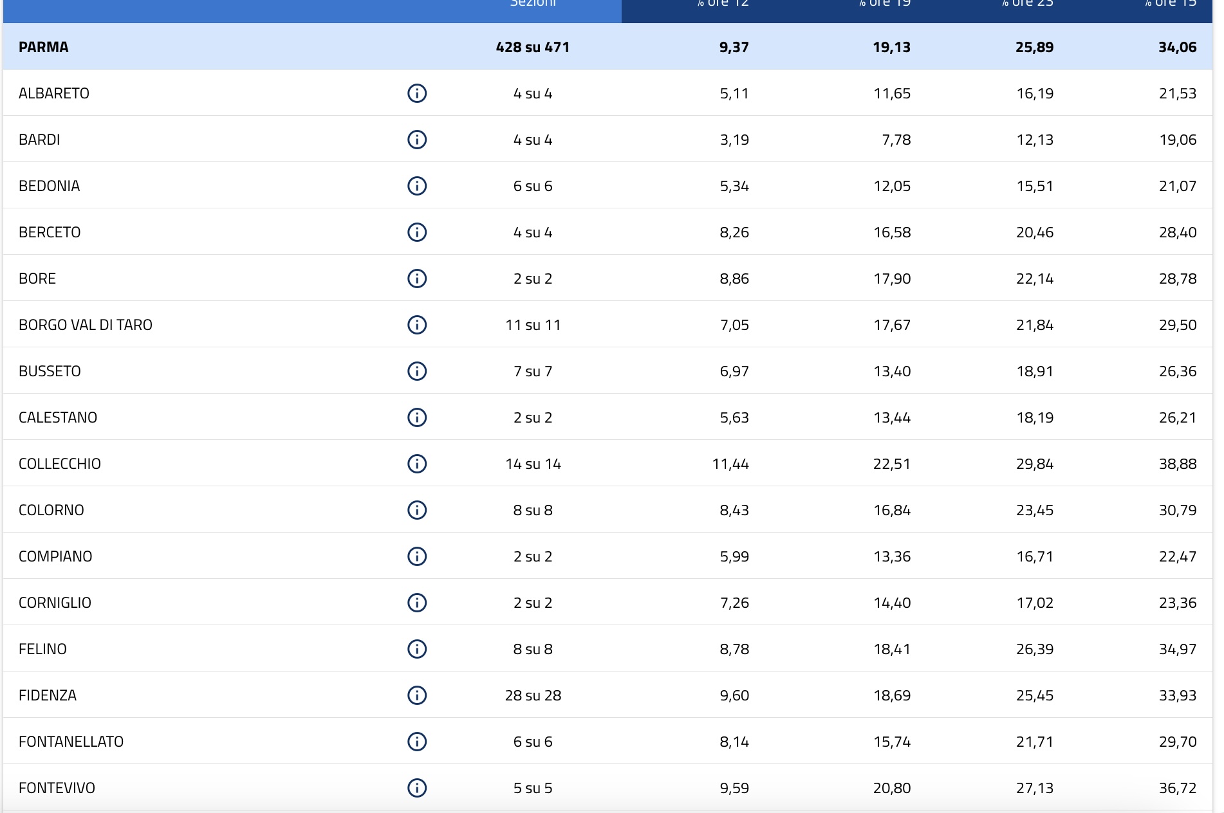This screenshot has height=813, width=1224.
Task: Click the BORE municipality name
Action: [x=37, y=279]
